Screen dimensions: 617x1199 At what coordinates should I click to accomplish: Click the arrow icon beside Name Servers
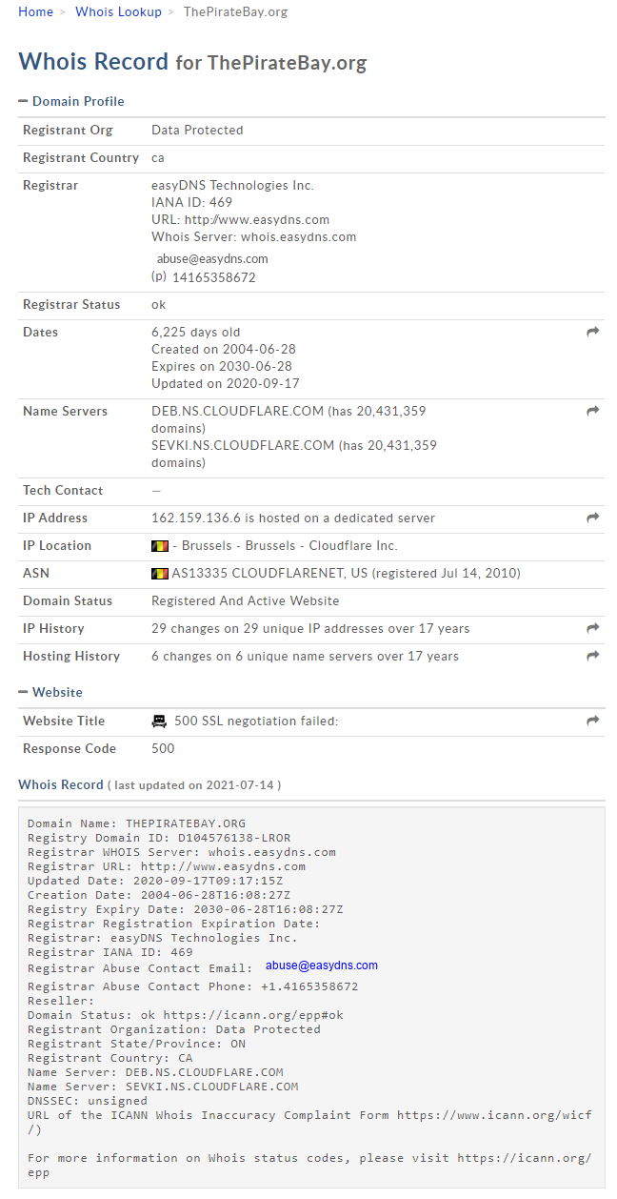pyautogui.click(x=592, y=411)
